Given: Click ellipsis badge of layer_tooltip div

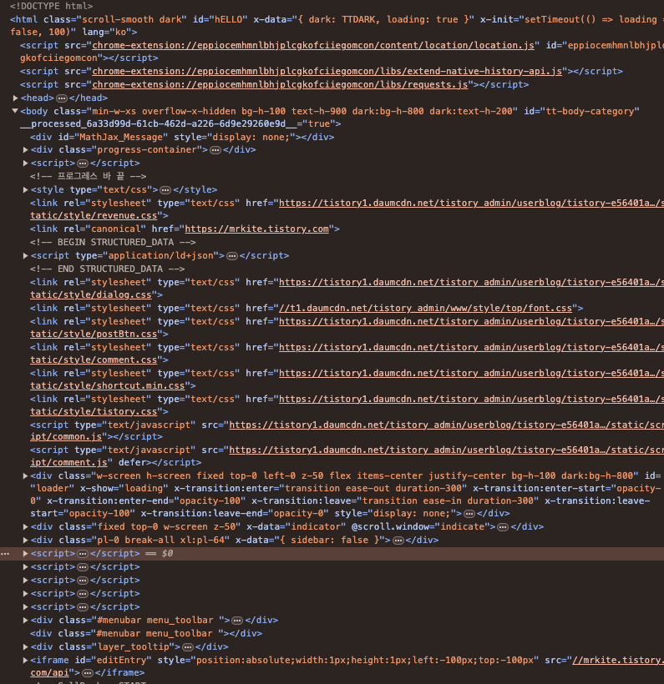Looking at the screenshot, I should 187,647.
